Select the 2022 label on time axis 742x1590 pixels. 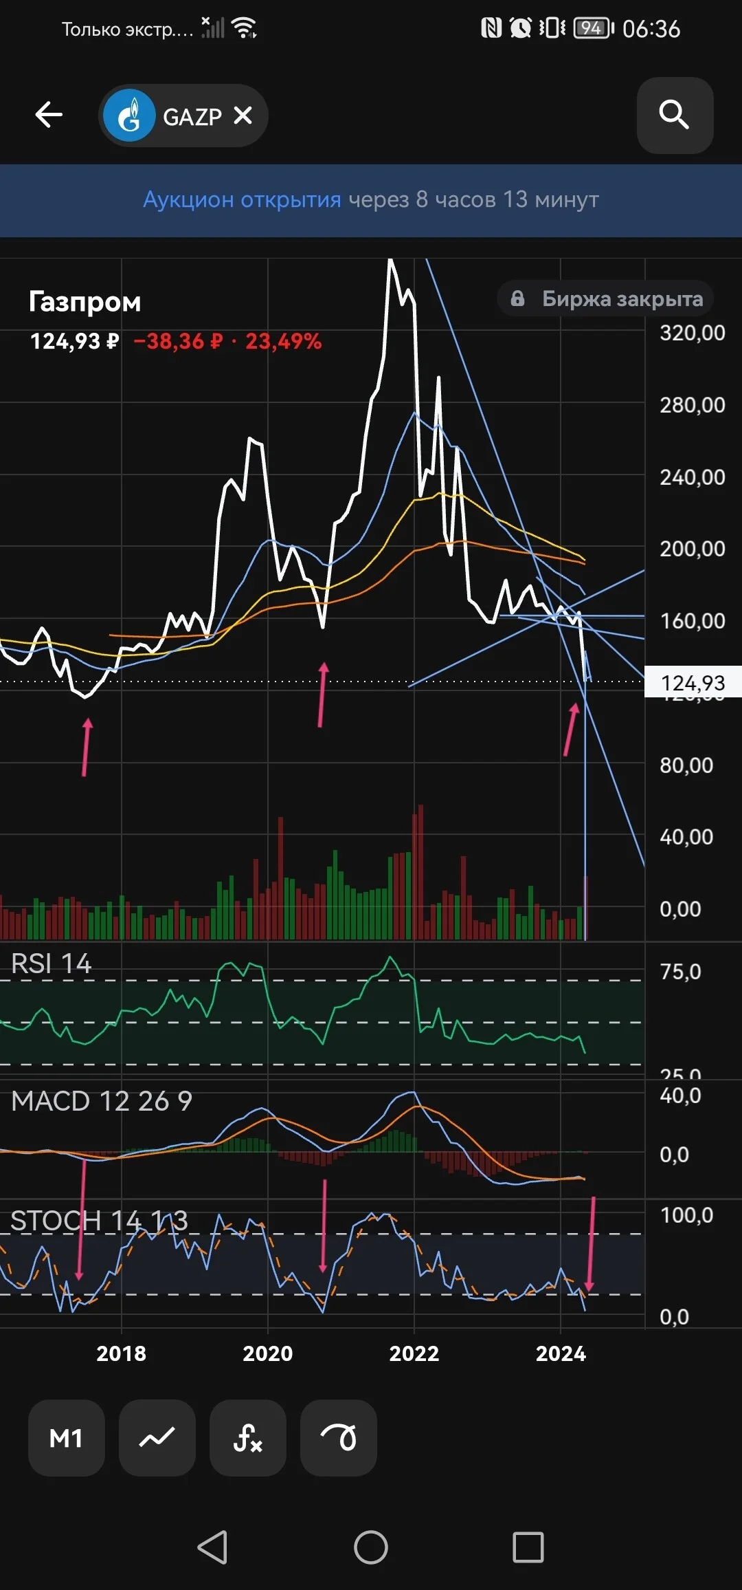click(414, 1353)
